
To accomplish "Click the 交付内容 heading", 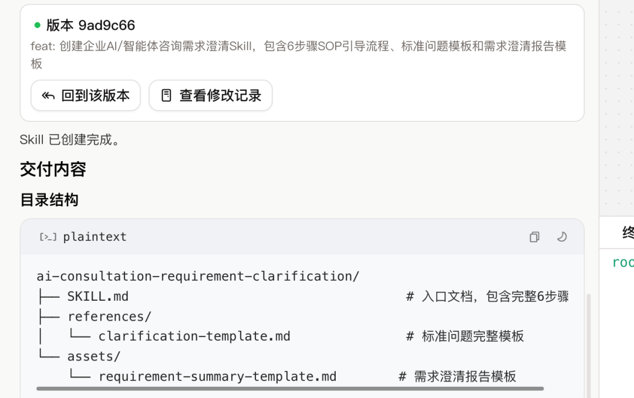I will click(53, 169).
